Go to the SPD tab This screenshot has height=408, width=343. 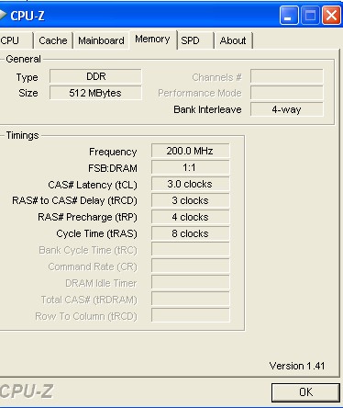[195, 40]
